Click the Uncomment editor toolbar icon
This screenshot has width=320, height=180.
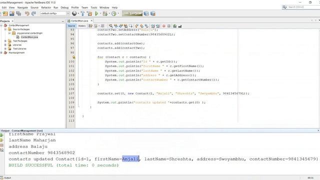pos(180,26)
